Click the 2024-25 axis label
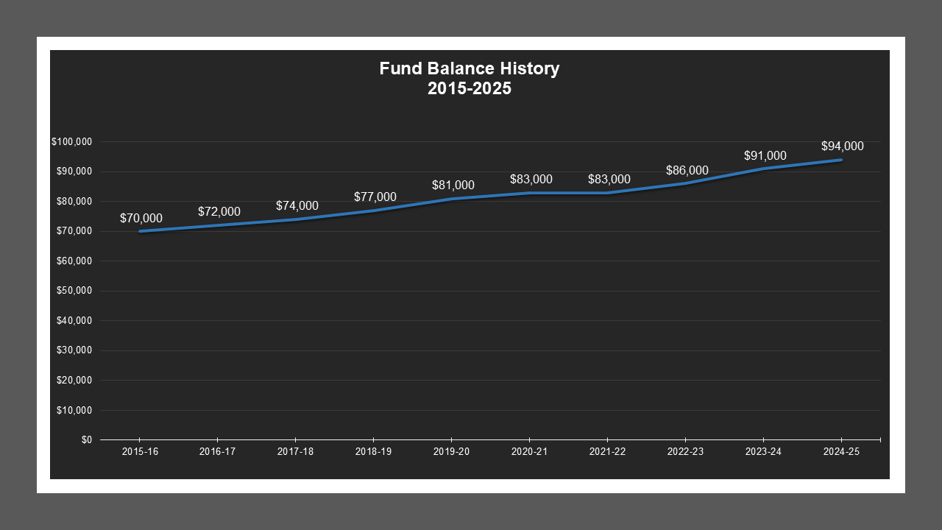 click(x=842, y=451)
